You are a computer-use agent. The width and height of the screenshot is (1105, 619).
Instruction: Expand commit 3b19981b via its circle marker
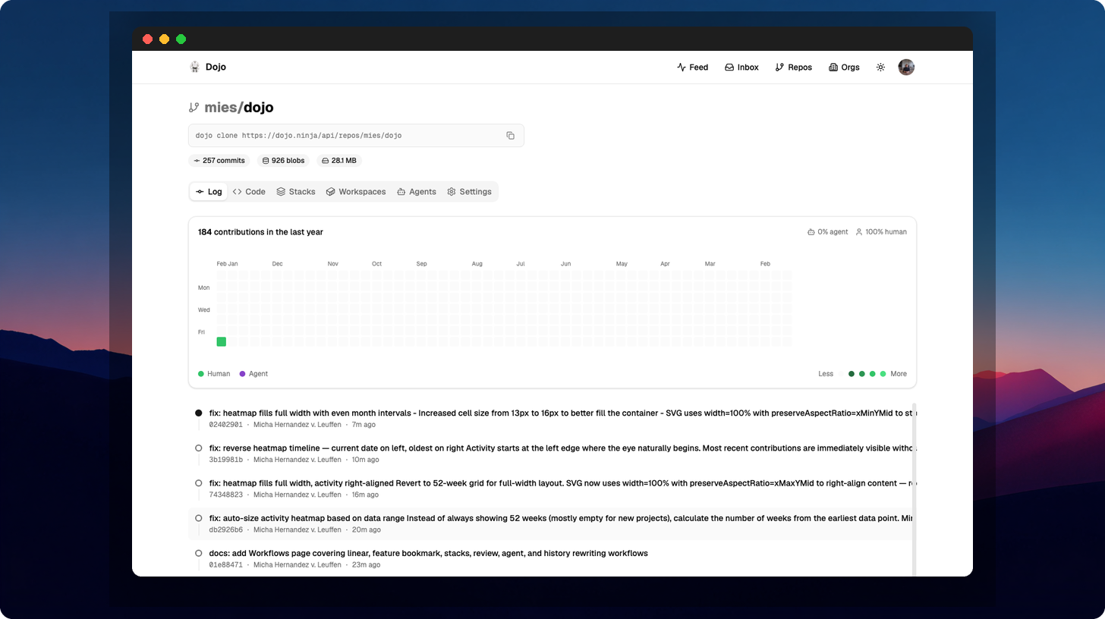198,448
